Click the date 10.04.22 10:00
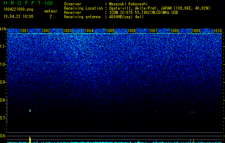The image size is (225, 143). tap(18, 16)
